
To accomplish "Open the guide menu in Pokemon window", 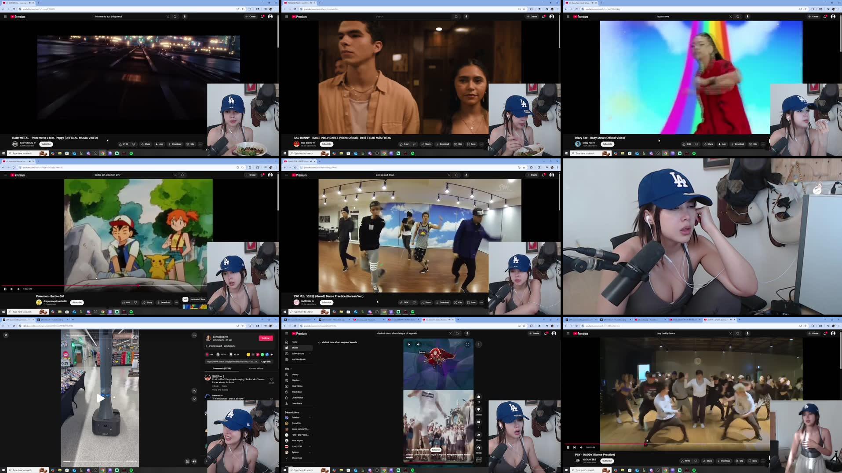I will tap(5, 175).
